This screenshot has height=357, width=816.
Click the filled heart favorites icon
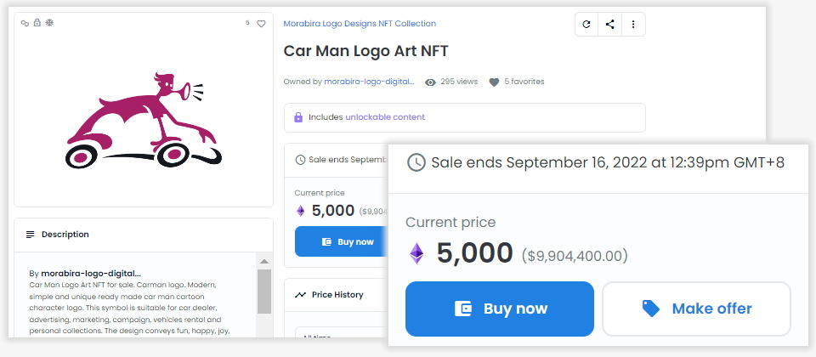tap(494, 82)
